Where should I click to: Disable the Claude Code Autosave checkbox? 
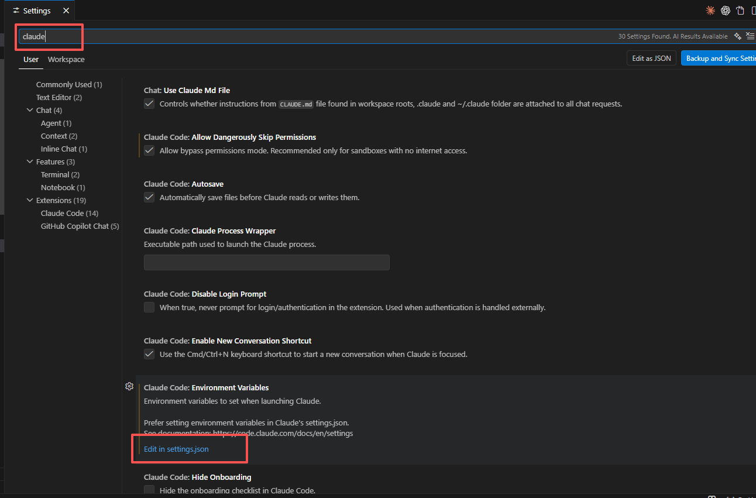(x=149, y=198)
